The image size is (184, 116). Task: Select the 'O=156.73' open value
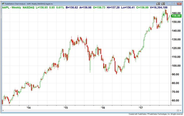pyautogui.click(x=99, y=8)
